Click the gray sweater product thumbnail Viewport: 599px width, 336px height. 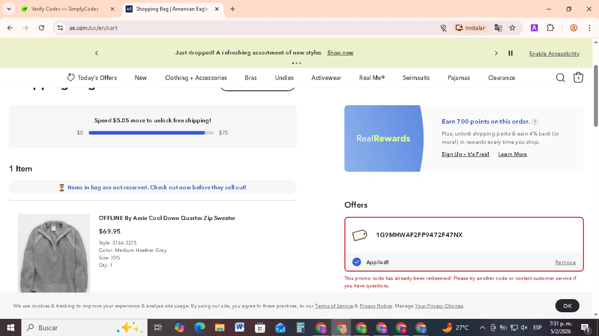(54, 253)
